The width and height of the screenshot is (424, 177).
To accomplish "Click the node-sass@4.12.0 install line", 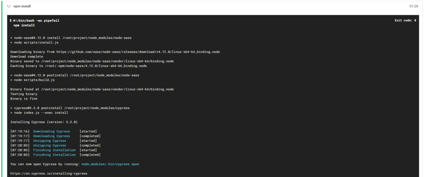I will point(71,38).
